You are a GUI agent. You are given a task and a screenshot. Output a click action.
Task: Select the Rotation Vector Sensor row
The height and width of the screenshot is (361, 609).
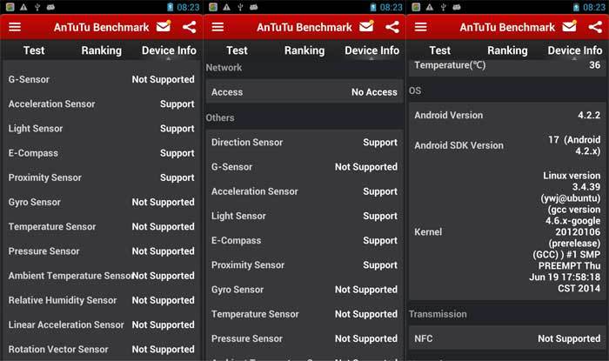click(x=101, y=349)
